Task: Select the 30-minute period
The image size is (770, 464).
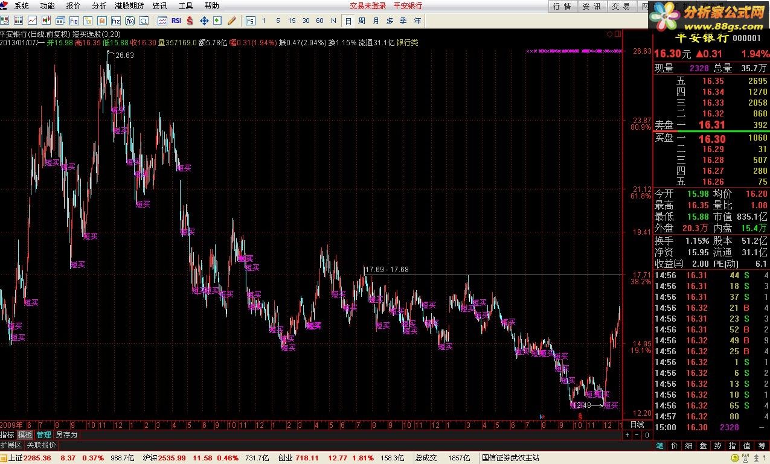Action: [306, 21]
